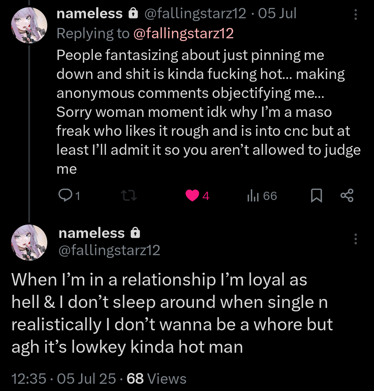Open the more options menu on the lower tweet

(356, 239)
